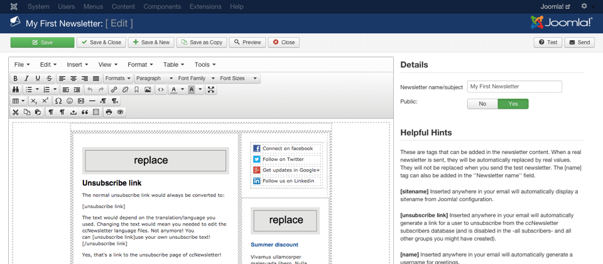The image size is (603, 264).
Task: Toggle underline formatting
Action: click(x=38, y=79)
